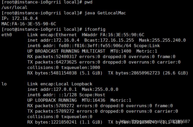Click the inet addr:172.16.0.4 text
The width and height of the screenshot is (193, 127).
53,40
